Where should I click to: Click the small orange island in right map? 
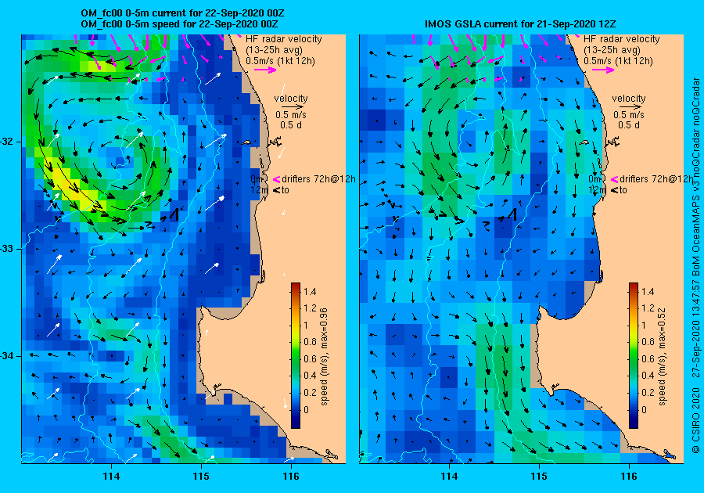coord(584,142)
